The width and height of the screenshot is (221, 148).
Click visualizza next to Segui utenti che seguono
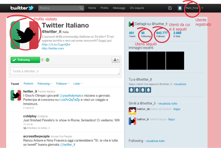pos(180,84)
